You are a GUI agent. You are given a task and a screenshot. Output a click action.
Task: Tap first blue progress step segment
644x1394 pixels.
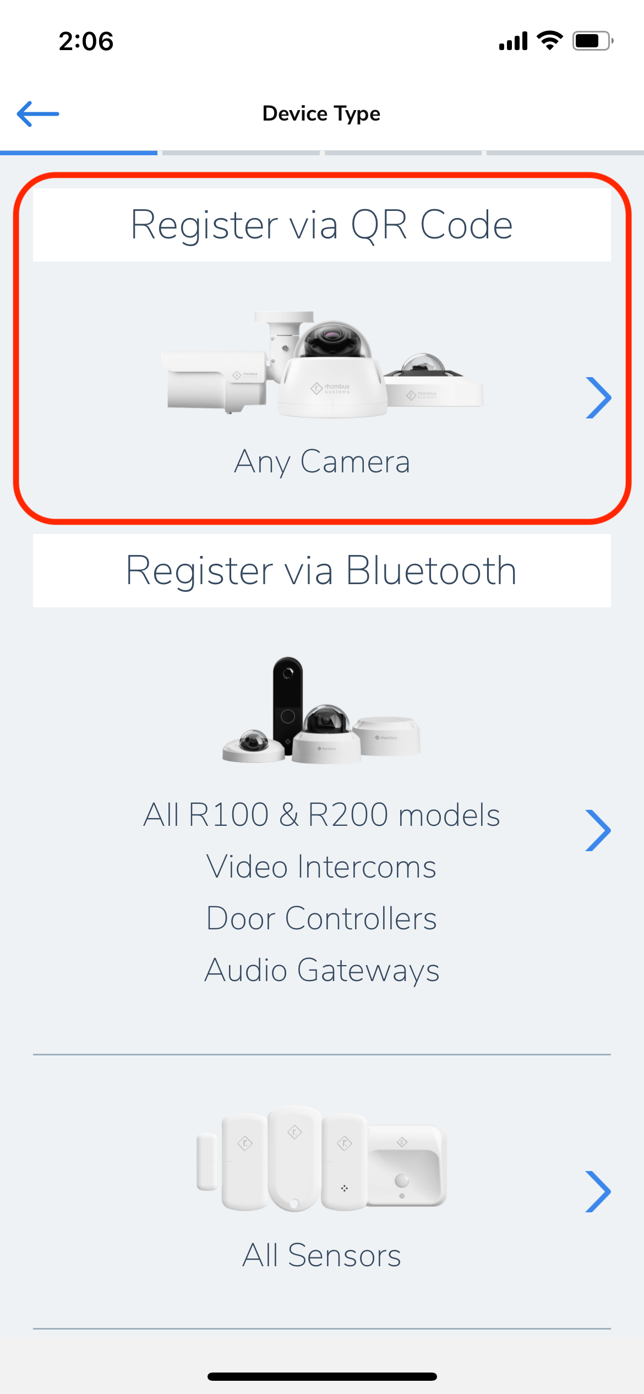tap(79, 153)
